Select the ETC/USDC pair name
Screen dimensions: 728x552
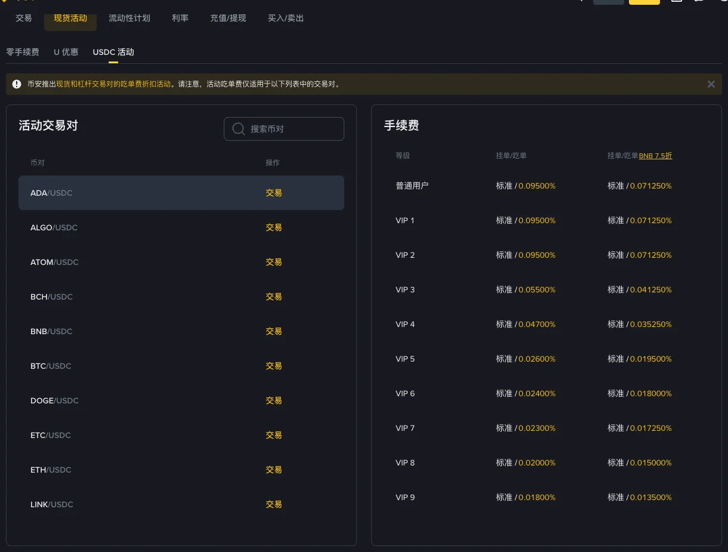point(51,435)
